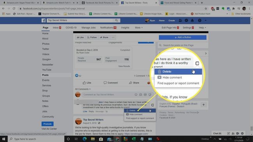The height and width of the screenshot is (142, 253).
Task: Open File Explorer from the taskbar
Action: click(93, 139)
